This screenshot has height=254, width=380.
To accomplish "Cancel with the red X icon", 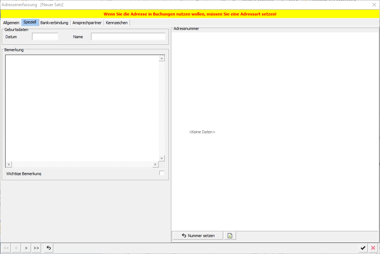I will click(373, 248).
